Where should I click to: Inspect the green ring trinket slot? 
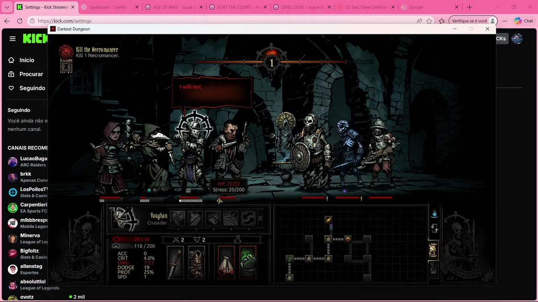click(x=248, y=262)
